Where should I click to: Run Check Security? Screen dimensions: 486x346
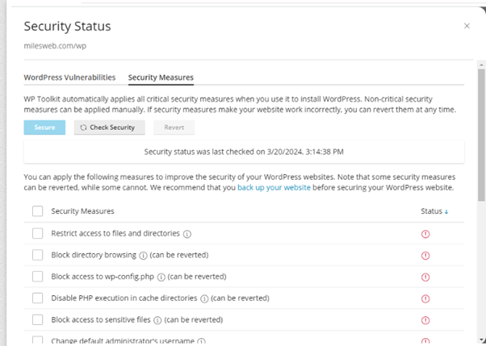pos(110,127)
